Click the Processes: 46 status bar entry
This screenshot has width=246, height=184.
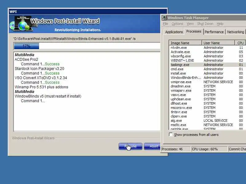175,149
